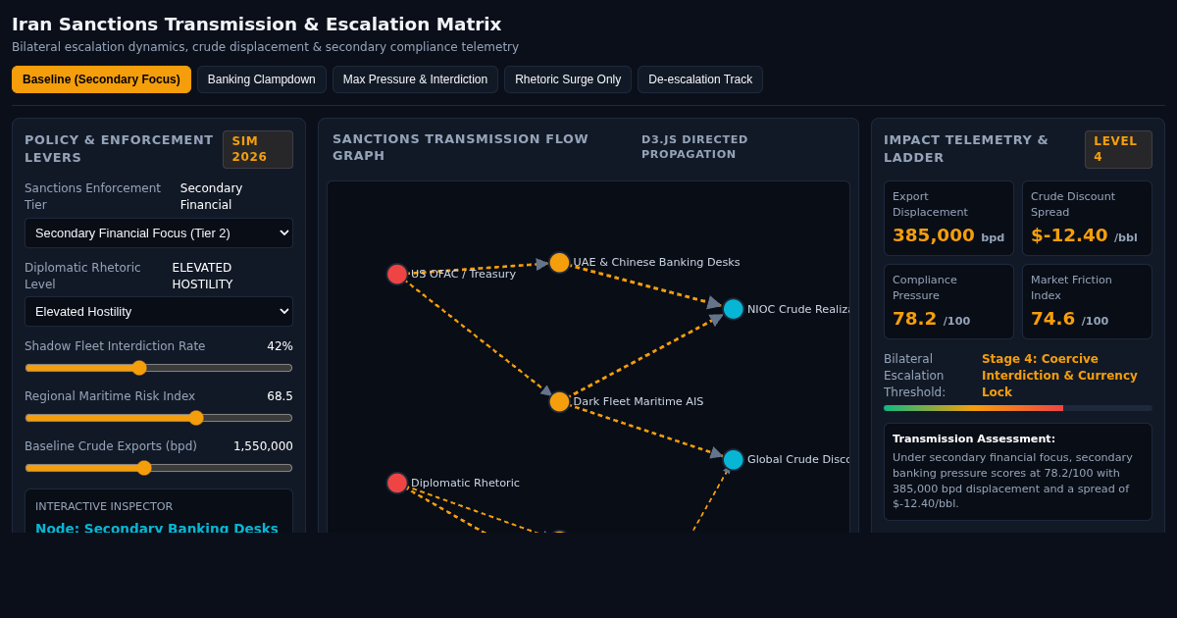This screenshot has height=618, width=1177.
Task: Open the Diplomatic Rhetoric Level dropdown
Action: (159, 311)
